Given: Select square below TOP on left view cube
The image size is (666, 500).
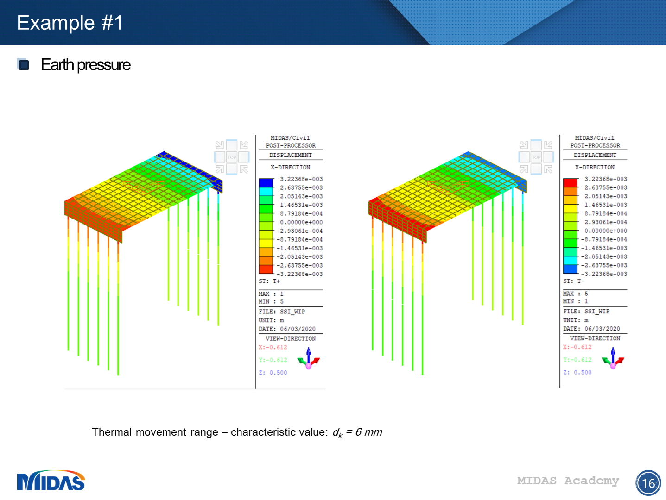Looking at the screenshot, I should [232, 169].
